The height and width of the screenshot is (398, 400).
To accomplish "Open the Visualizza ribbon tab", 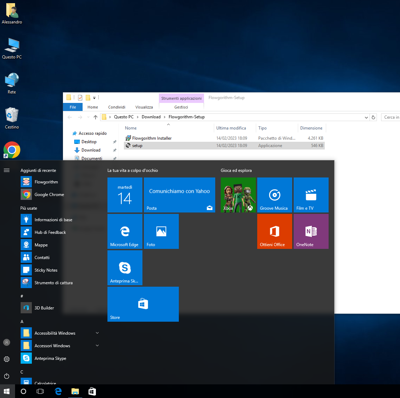I will [144, 107].
